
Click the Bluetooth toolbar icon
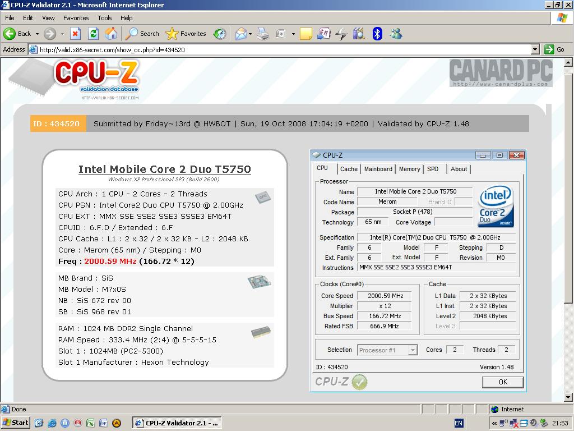(x=377, y=34)
